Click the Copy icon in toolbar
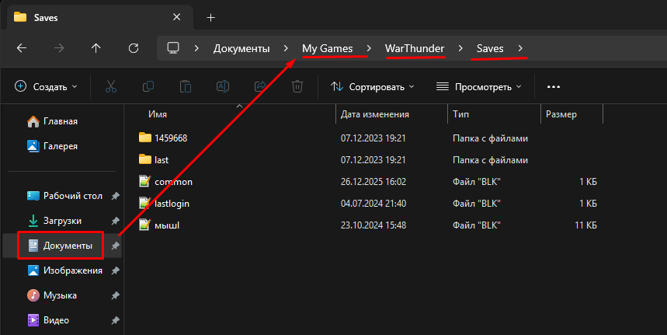Image resolution: width=667 pixels, height=335 pixels. [x=148, y=86]
